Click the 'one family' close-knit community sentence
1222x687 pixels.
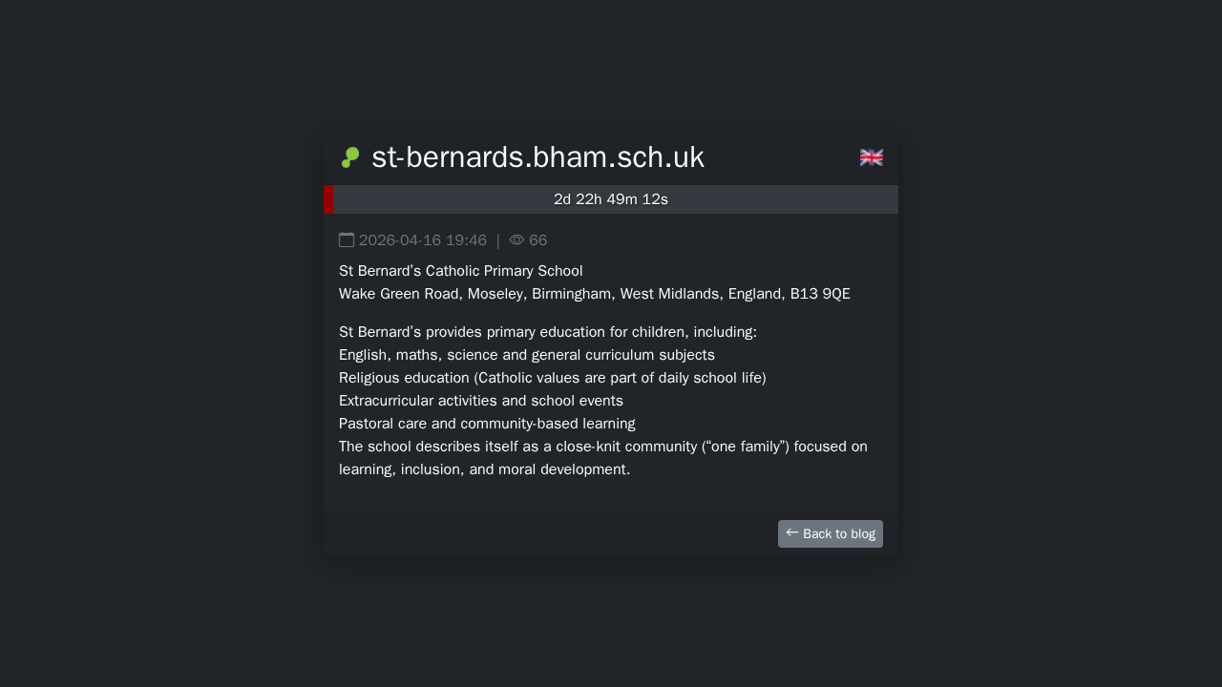(603, 447)
